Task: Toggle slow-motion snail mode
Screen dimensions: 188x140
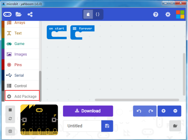Action: 175,126
